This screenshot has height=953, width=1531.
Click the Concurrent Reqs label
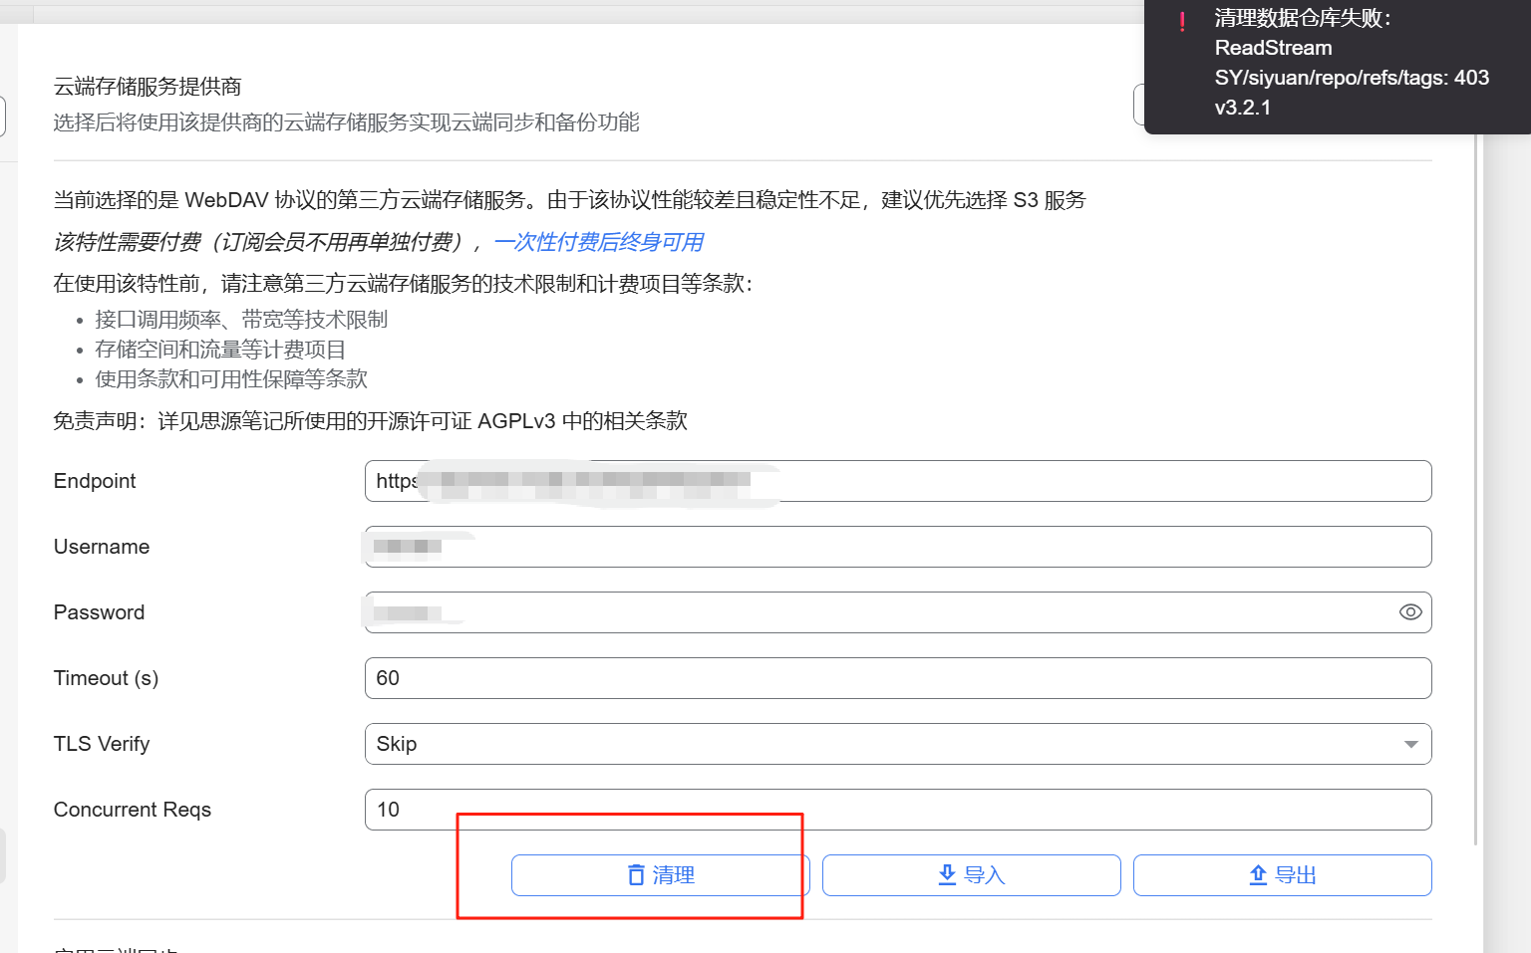tap(133, 810)
